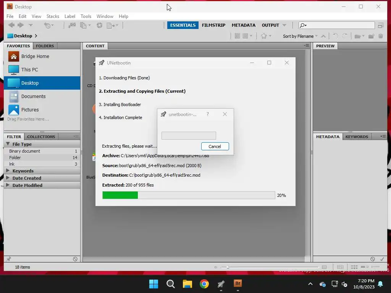Open thumbnail quality options dropdown
This screenshot has width=391, height=293.
247,36
